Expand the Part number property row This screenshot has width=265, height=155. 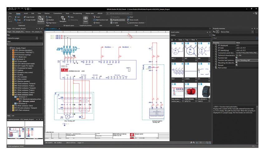214,68
